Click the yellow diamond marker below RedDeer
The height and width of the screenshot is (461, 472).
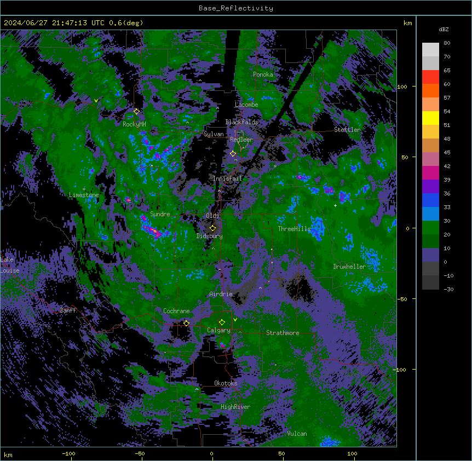coord(233,153)
